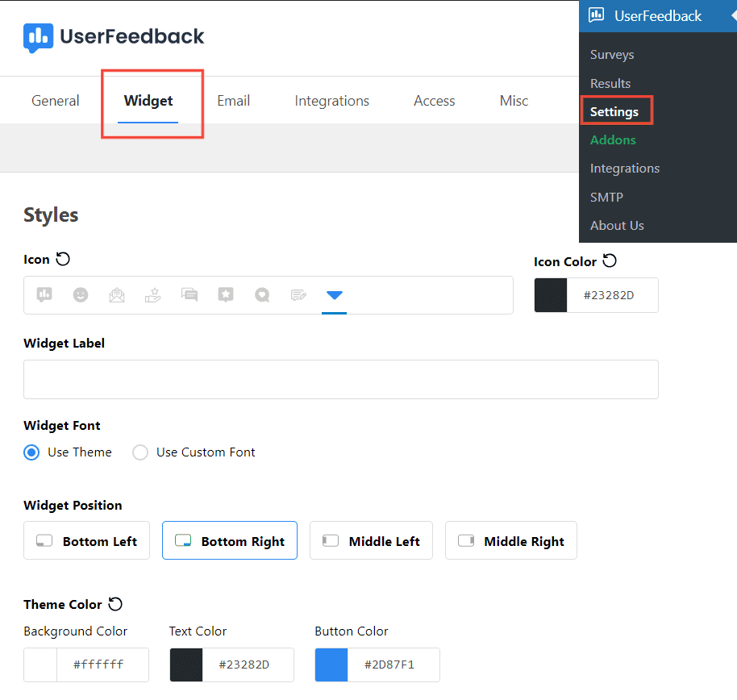The height and width of the screenshot is (700, 737).
Task: Select the bar chart speech bubble widget icon
Action: 44,295
